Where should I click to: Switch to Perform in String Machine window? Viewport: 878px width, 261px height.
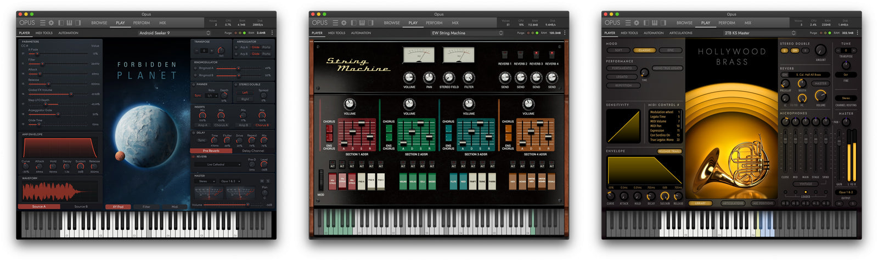(434, 23)
